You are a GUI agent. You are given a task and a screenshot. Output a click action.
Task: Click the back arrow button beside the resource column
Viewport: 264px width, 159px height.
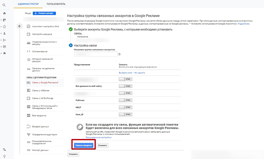[x=20, y=26]
